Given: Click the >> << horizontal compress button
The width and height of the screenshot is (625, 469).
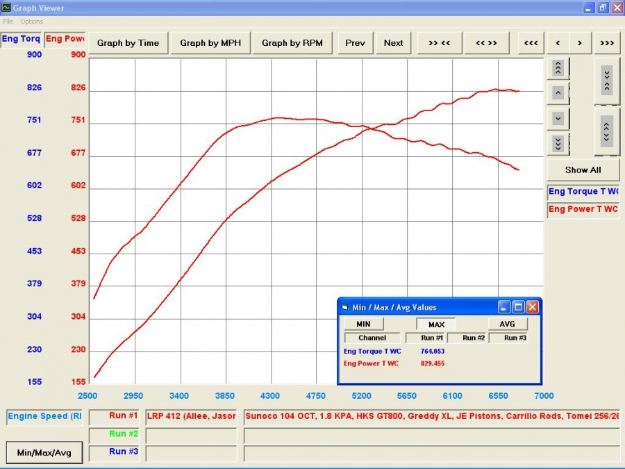Looking at the screenshot, I should click(440, 43).
